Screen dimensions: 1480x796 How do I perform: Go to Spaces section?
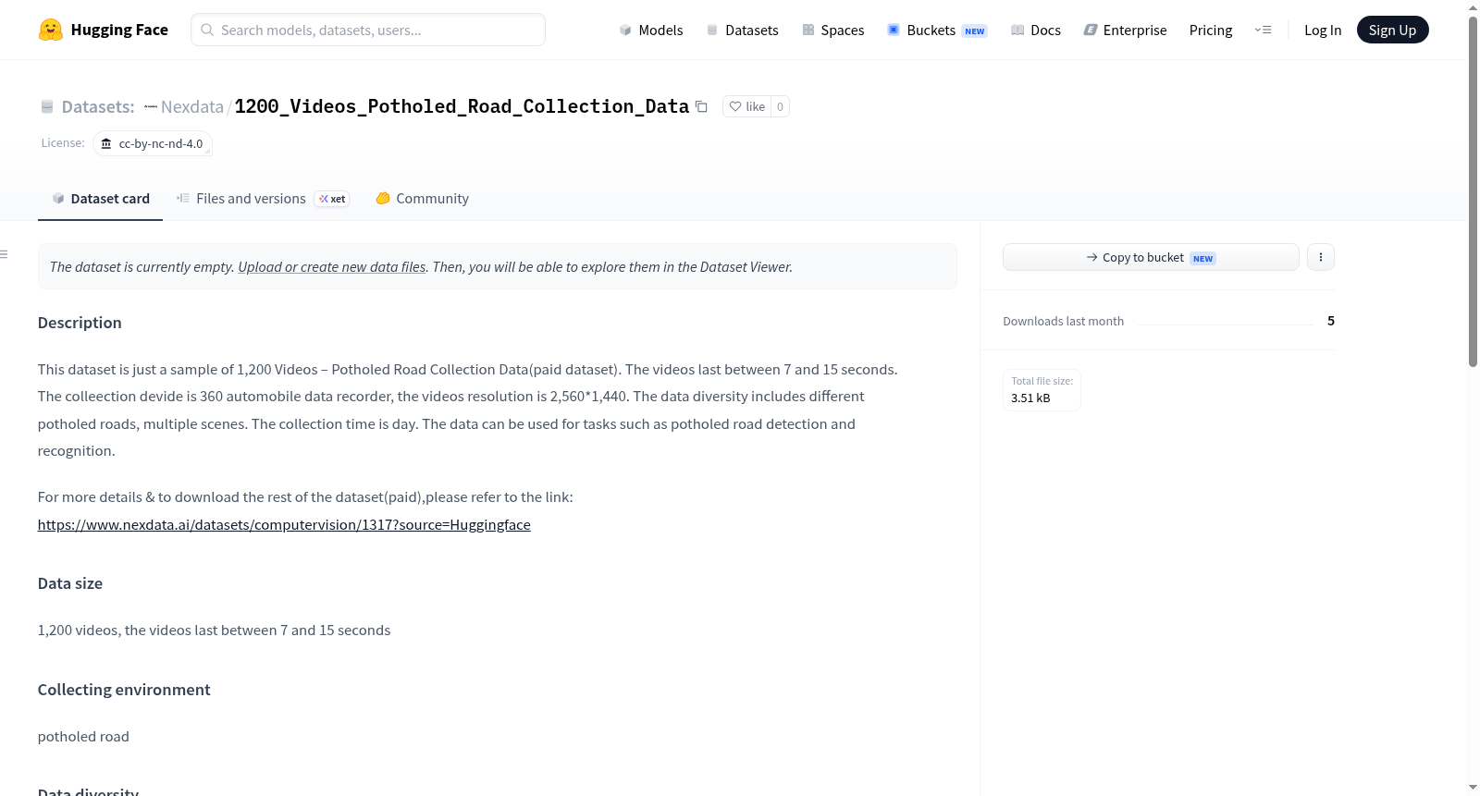coord(832,30)
